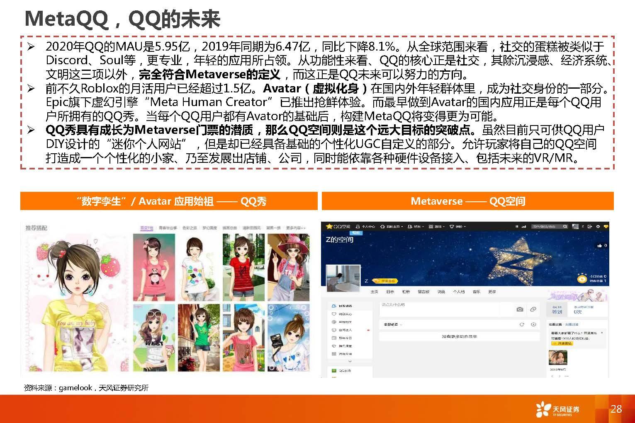Click the search magnifier in top bar
The image size is (635, 423).
[565, 227]
